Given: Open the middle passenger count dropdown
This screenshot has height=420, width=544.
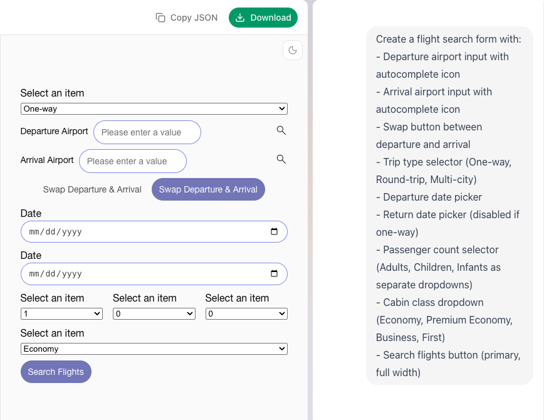Looking at the screenshot, I should coord(154,313).
